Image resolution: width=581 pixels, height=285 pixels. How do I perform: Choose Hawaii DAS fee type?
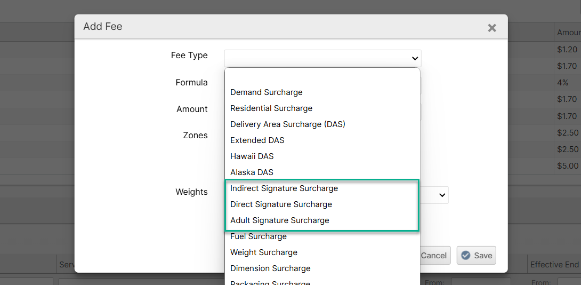(x=252, y=156)
